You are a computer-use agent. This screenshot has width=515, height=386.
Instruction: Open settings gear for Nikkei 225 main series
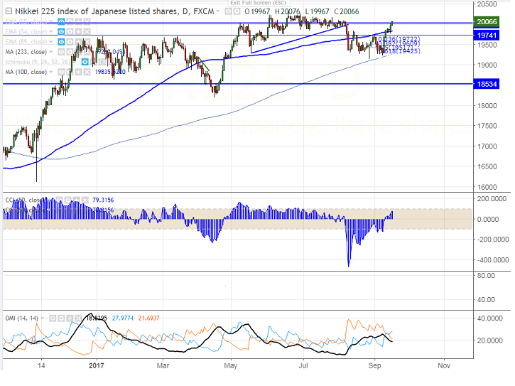pyautogui.click(x=237, y=11)
